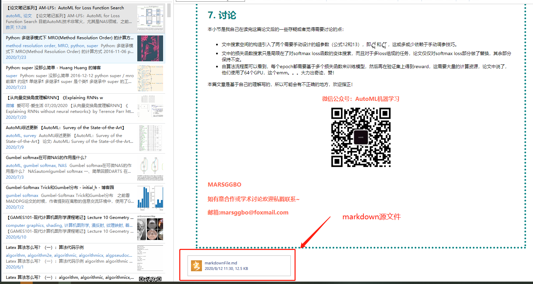Click '2020/8/12 11:30, 12.5 KB' attachment details

tap(226, 269)
